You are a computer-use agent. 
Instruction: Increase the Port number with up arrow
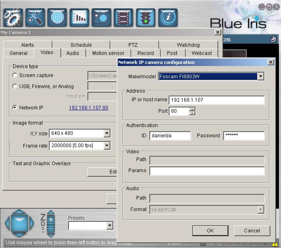tap(192, 109)
